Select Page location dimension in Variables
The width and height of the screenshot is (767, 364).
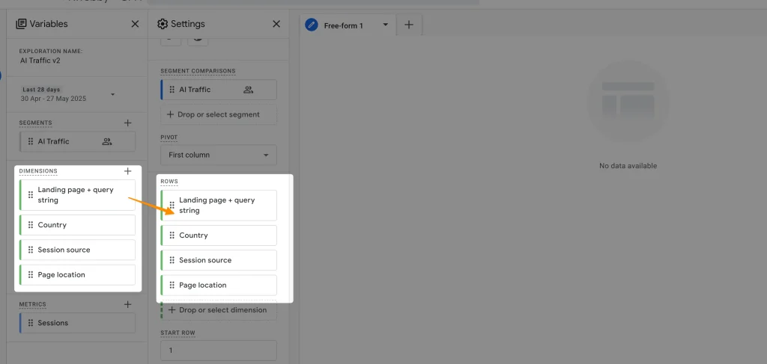(x=77, y=275)
